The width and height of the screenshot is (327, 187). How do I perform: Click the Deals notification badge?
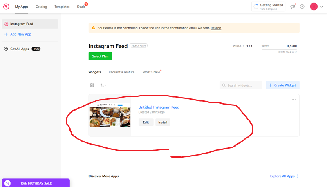(86, 4)
